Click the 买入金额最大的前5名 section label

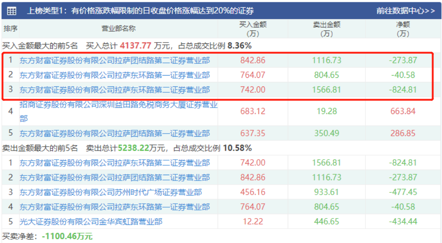pos(40,46)
